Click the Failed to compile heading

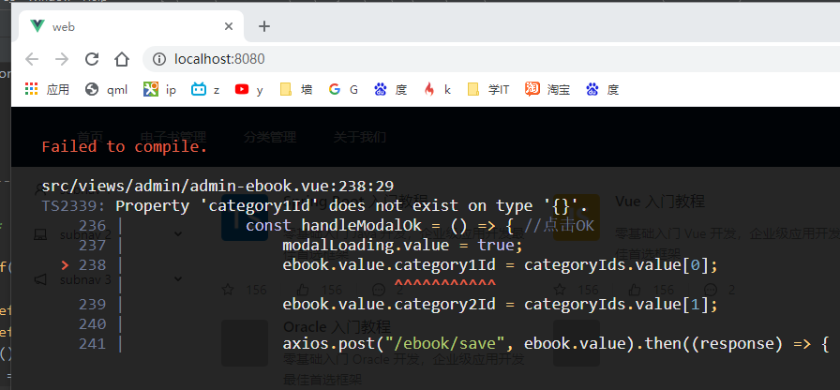tap(125, 146)
